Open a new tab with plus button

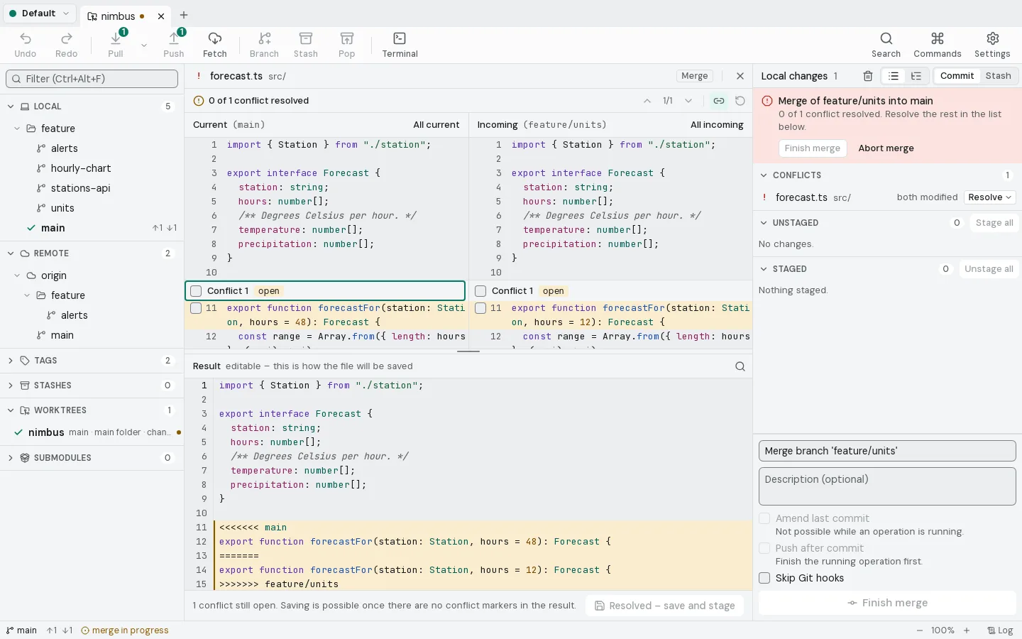[184, 15]
